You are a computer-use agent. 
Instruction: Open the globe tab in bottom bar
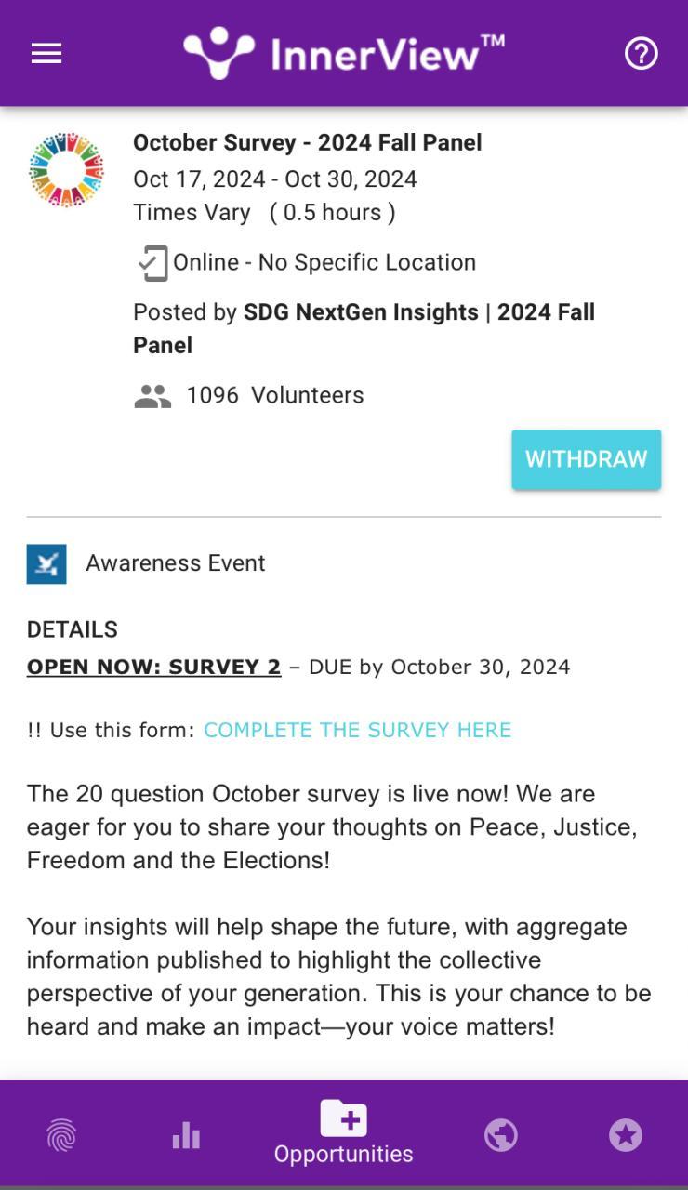pyautogui.click(x=500, y=1135)
